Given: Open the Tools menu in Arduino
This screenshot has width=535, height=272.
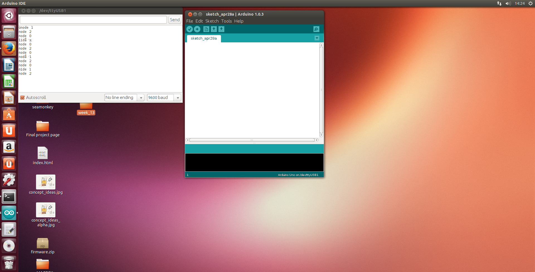Looking at the screenshot, I should [x=227, y=21].
